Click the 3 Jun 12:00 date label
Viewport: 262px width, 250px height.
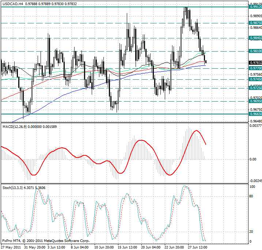pos(56,247)
